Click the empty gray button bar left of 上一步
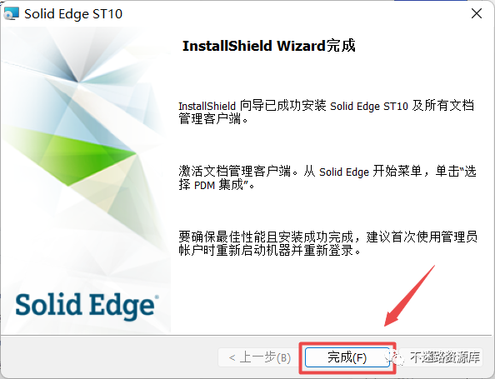Image resolution: width=495 pixels, height=379 pixels. coord(109,357)
